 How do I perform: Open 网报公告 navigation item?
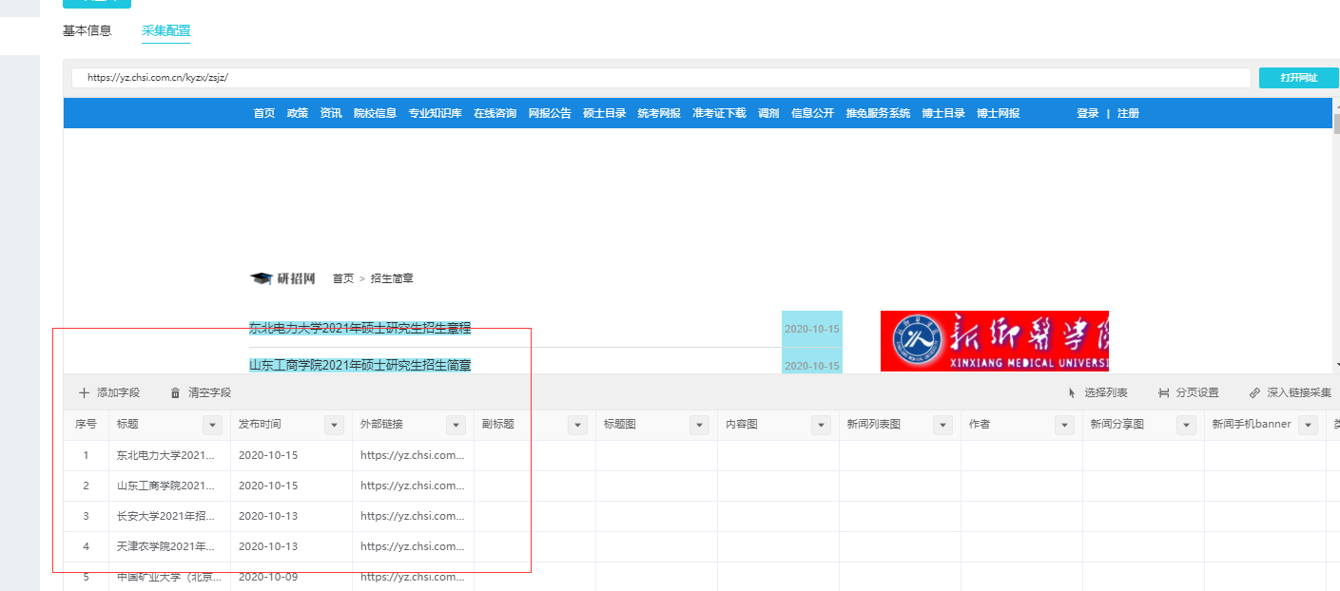tap(550, 113)
